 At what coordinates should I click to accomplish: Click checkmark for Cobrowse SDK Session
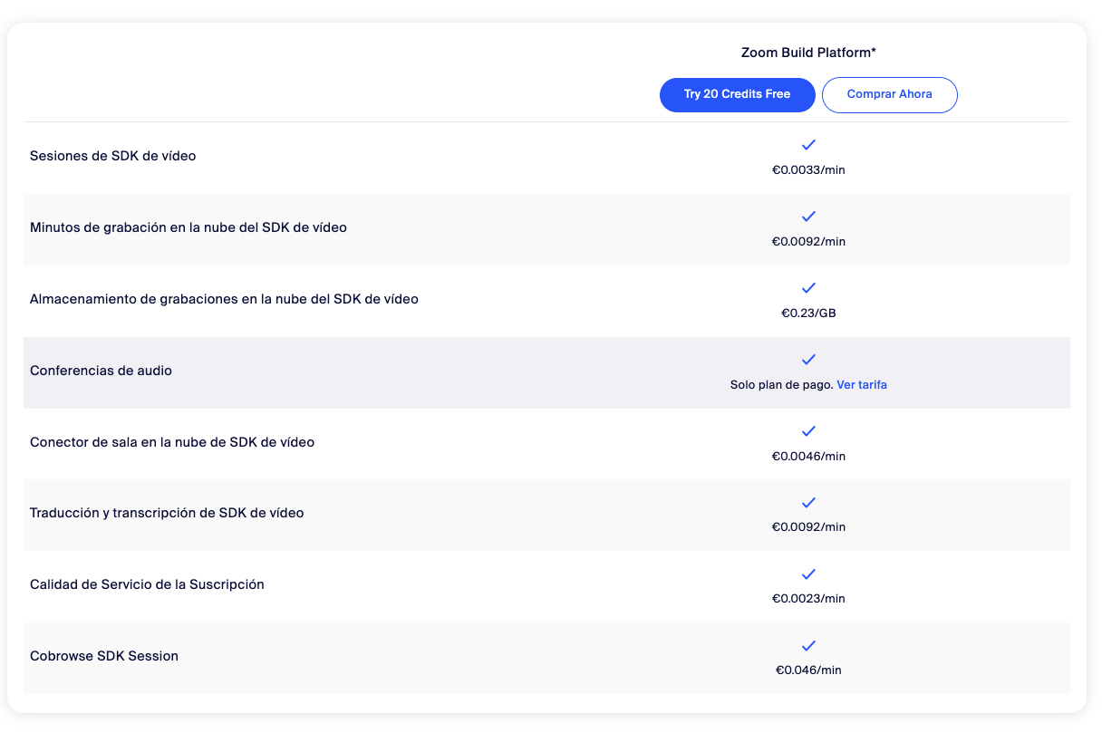(x=808, y=646)
